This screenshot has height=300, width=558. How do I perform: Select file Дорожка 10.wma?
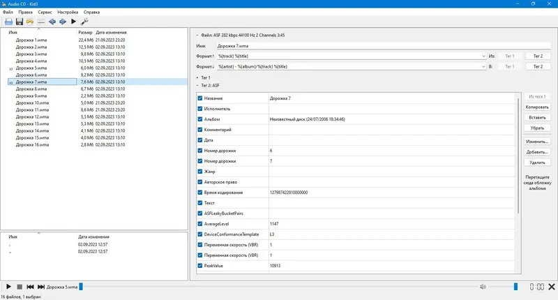click(x=32, y=103)
